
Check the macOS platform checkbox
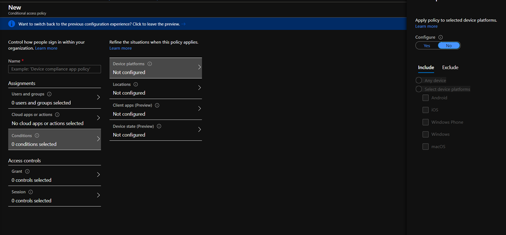click(x=425, y=146)
